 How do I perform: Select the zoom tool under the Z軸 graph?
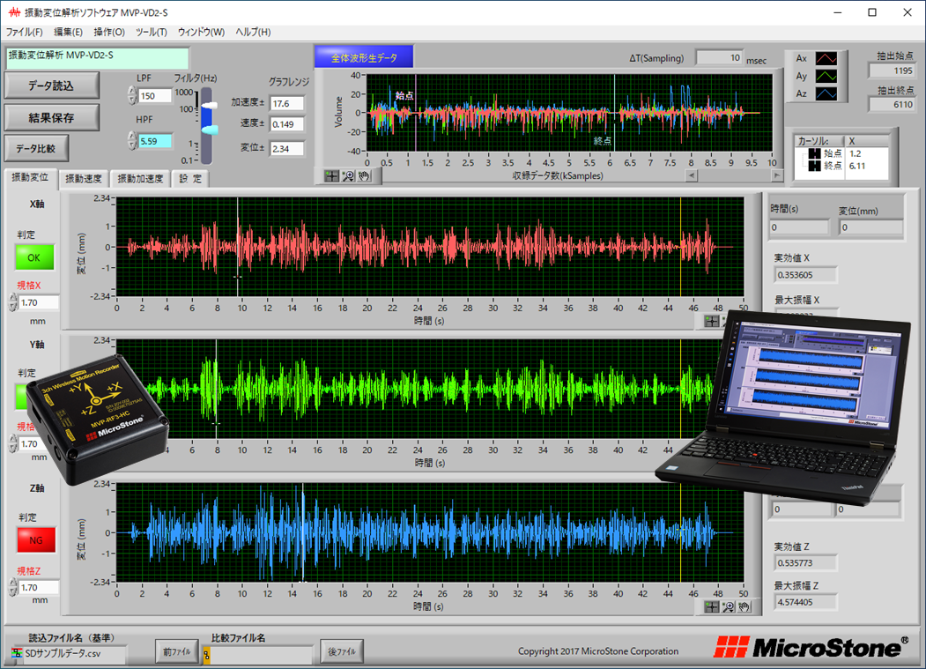(728, 607)
